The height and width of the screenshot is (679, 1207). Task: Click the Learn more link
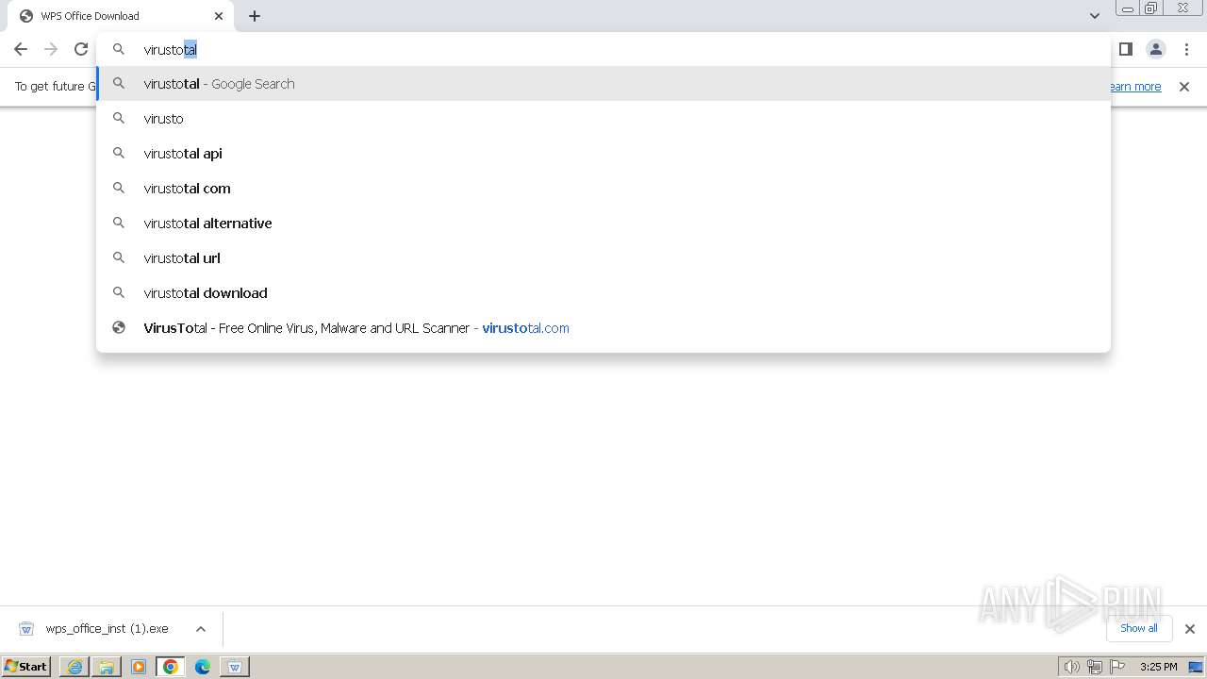[x=1134, y=87]
